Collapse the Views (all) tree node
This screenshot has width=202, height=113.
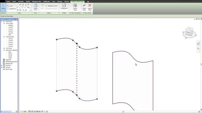2,22
